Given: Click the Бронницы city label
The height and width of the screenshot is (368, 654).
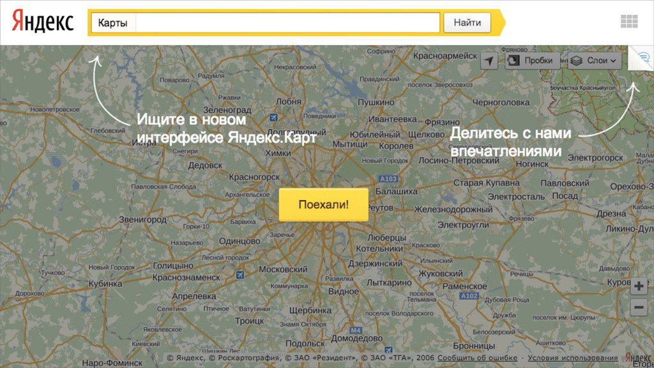Looking at the screenshot, I should [475, 346].
